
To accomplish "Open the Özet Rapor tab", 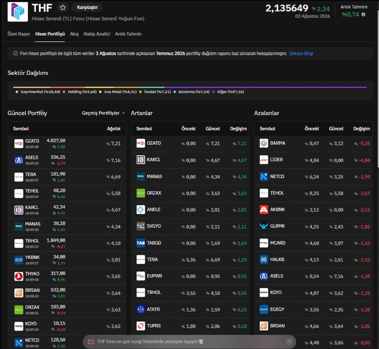I will [19, 34].
